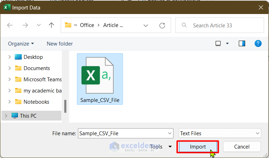Expand the file name history dropdown
Viewport: 269px width, 158px height.
pyautogui.click(x=170, y=133)
